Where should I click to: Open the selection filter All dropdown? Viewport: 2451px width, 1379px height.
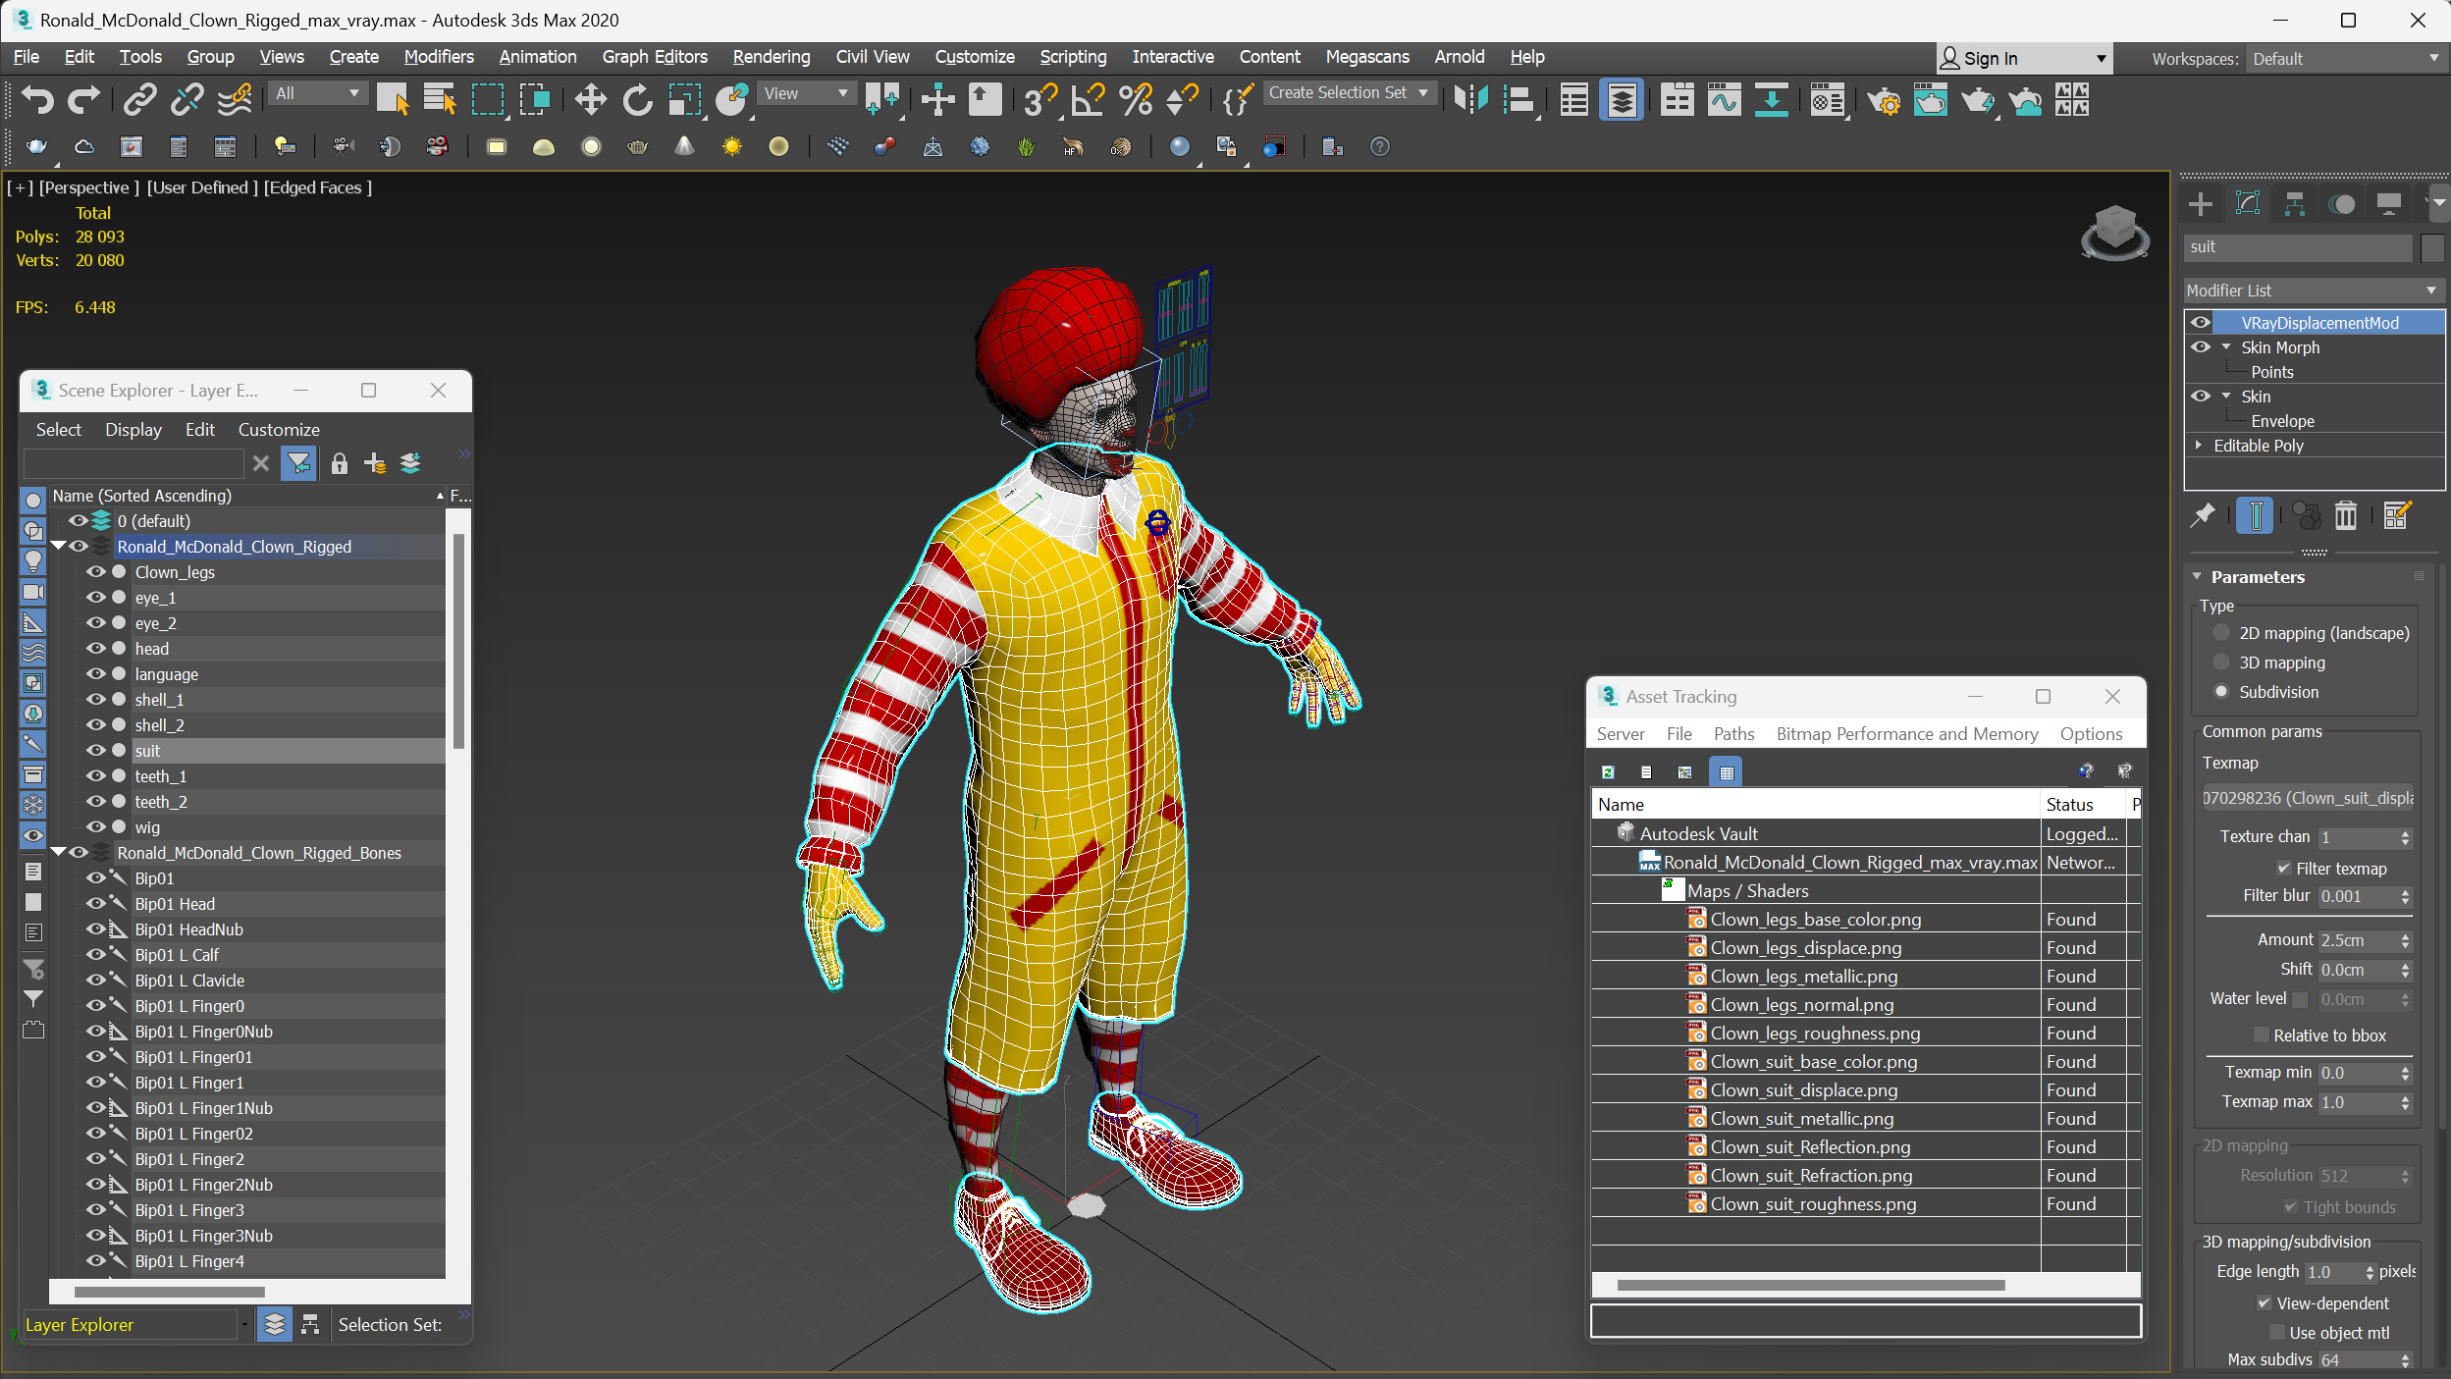(x=316, y=93)
